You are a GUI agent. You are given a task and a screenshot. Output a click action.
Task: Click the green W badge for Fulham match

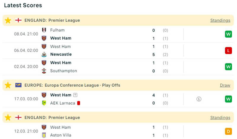click(228, 34)
